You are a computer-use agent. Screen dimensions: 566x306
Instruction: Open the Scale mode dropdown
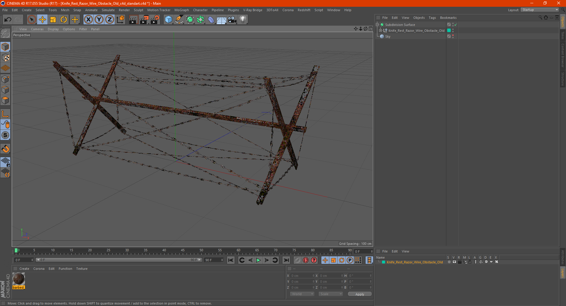331,294
